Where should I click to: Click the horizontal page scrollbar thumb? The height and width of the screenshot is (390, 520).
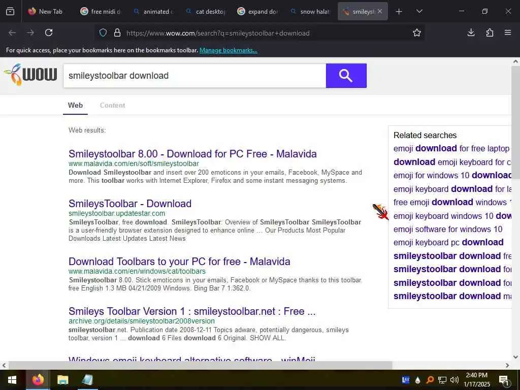tap(200, 365)
